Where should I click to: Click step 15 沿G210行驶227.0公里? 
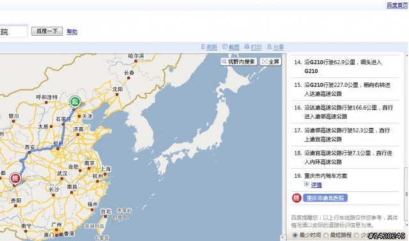pyautogui.click(x=345, y=89)
